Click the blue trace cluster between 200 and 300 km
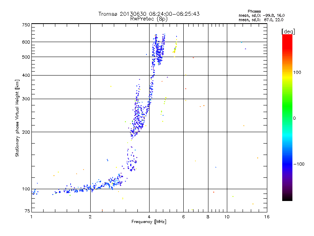 [138, 118]
